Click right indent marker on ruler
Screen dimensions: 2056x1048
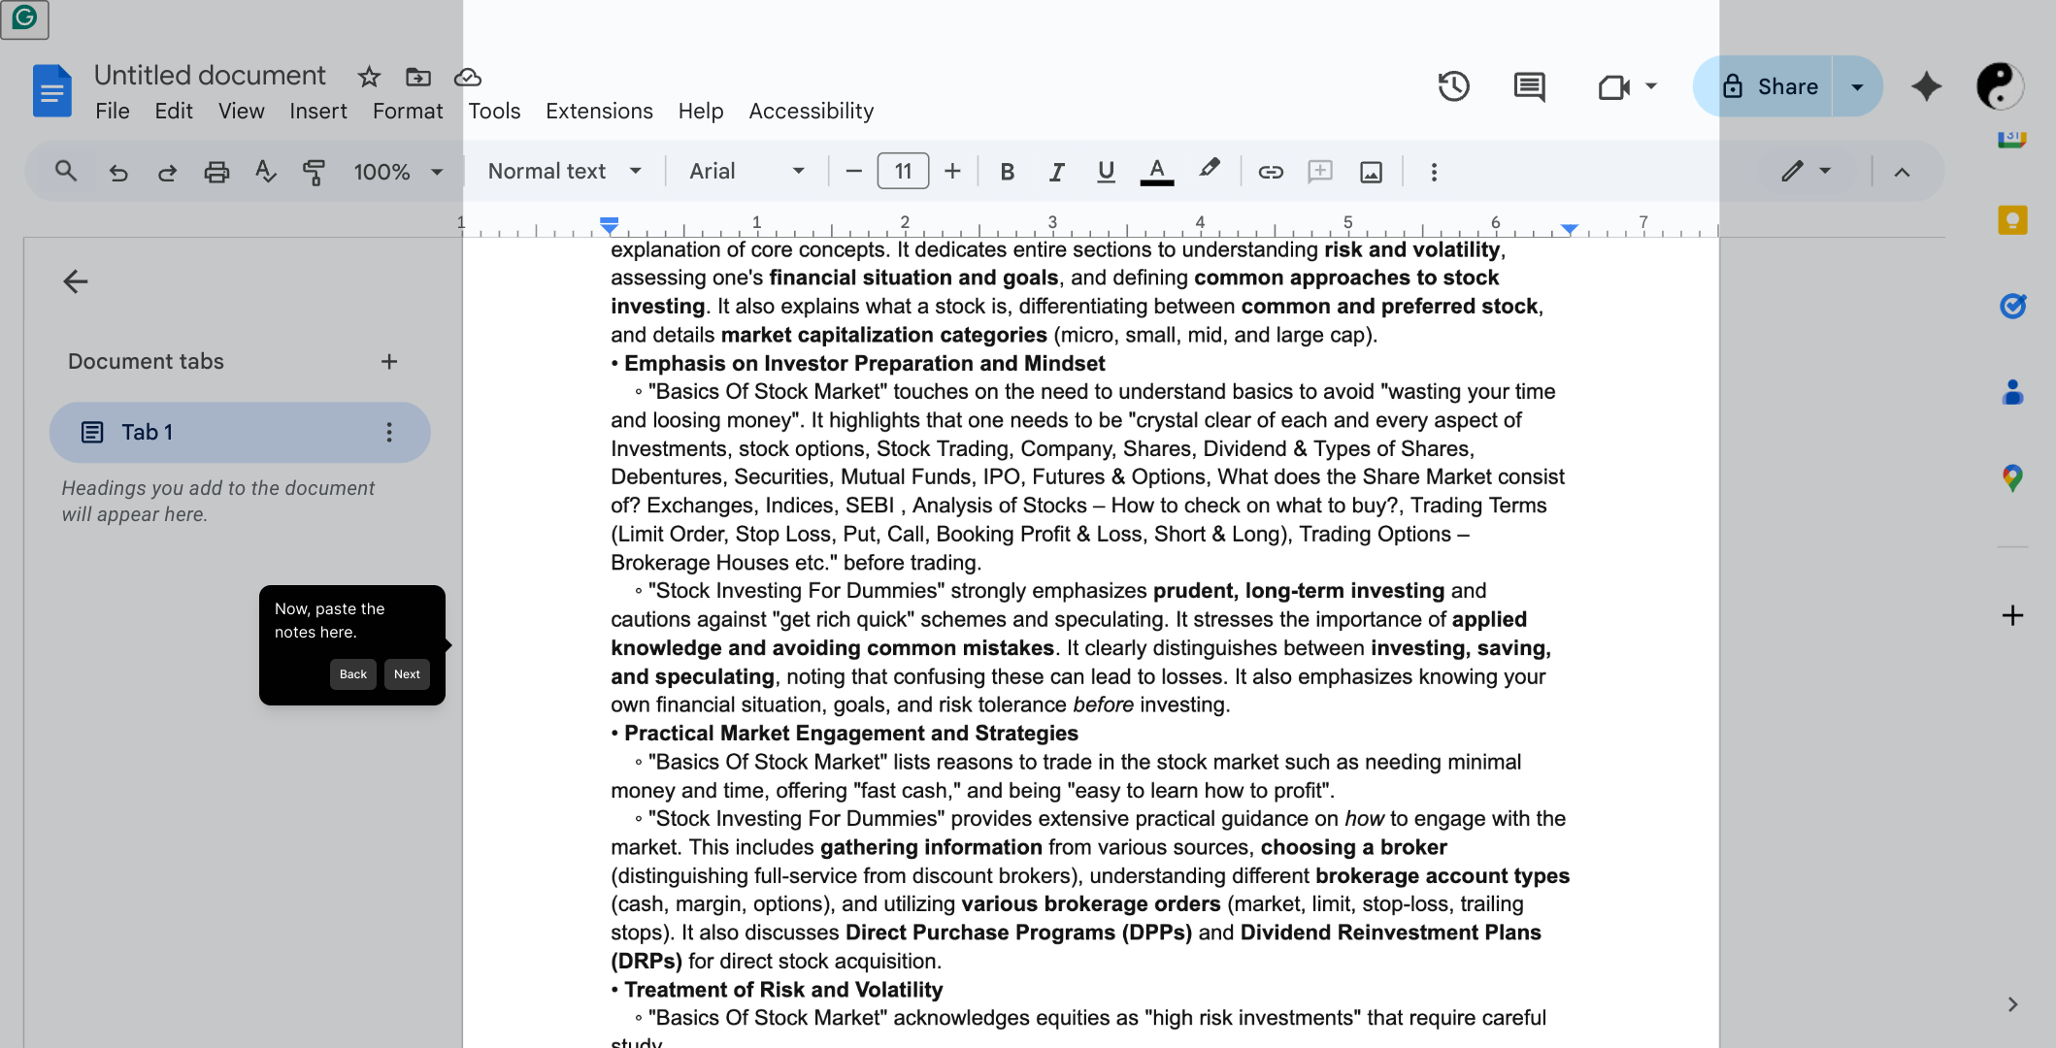1570,229
